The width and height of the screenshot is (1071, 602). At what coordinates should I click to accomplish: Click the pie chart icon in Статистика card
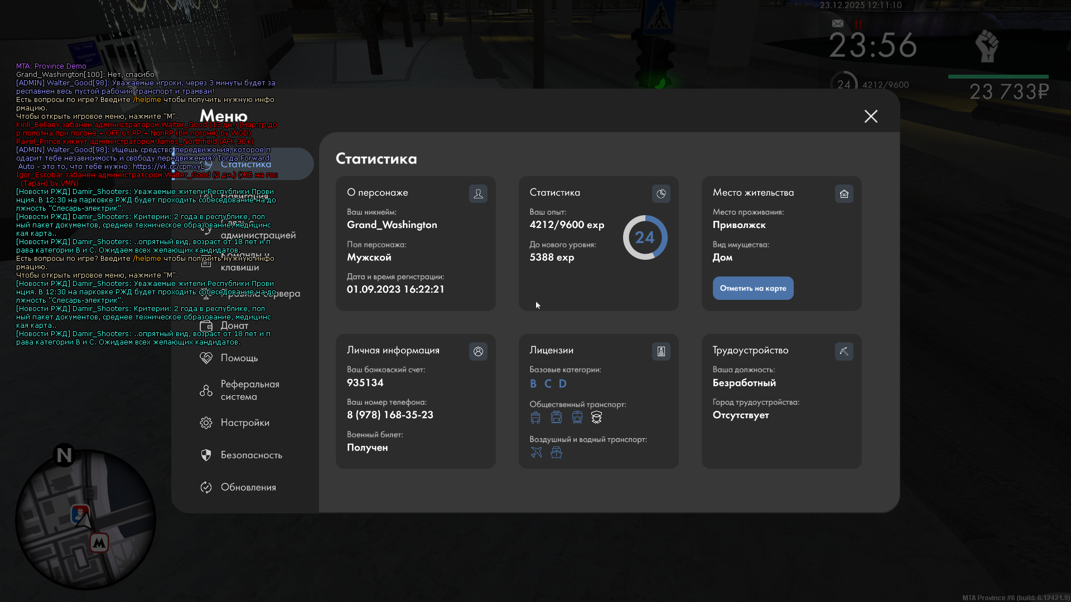click(661, 193)
